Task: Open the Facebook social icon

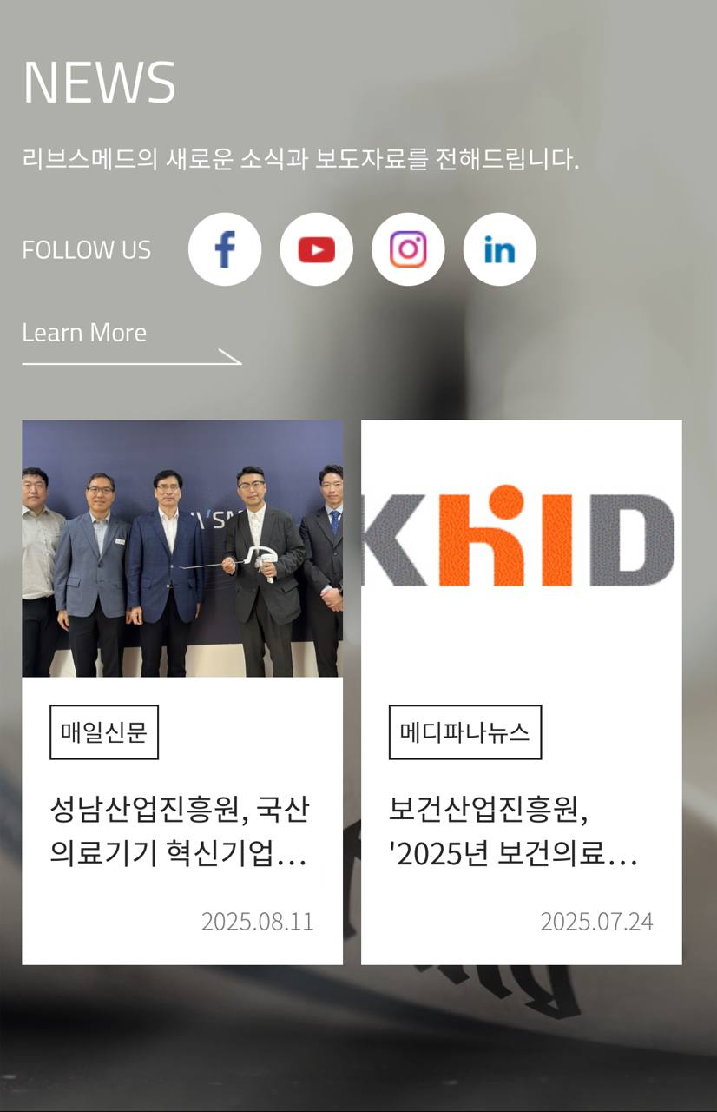Action: pyautogui.click(x=225, y=249)
